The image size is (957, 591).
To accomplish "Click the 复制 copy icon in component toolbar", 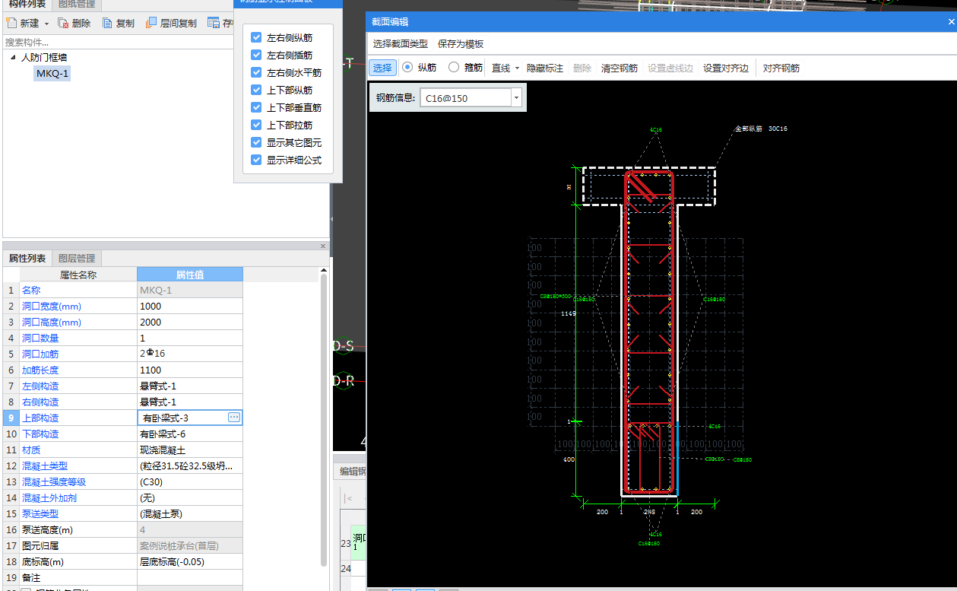I will pos(107,24).
